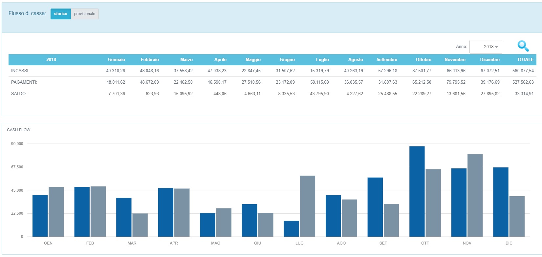Select the PAGAMENTI row label
The width and height of the screenshot is (542, 257).
24,82
